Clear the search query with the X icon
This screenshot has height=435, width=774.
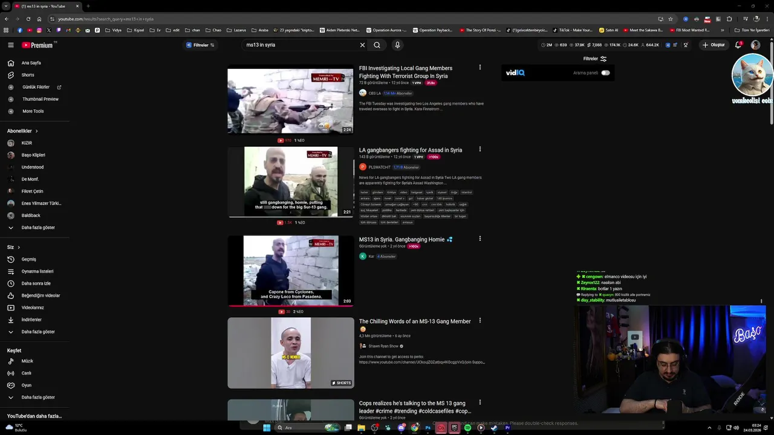coord(362,45)
